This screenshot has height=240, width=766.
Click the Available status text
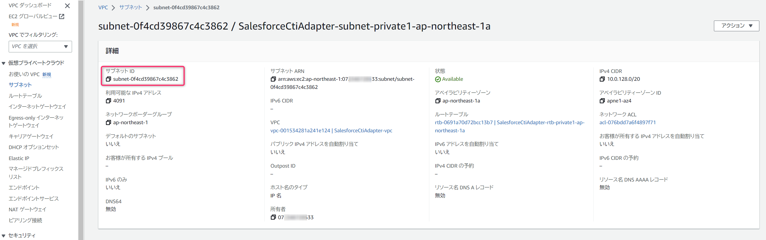pyautogui.click(x=452, y=79)
